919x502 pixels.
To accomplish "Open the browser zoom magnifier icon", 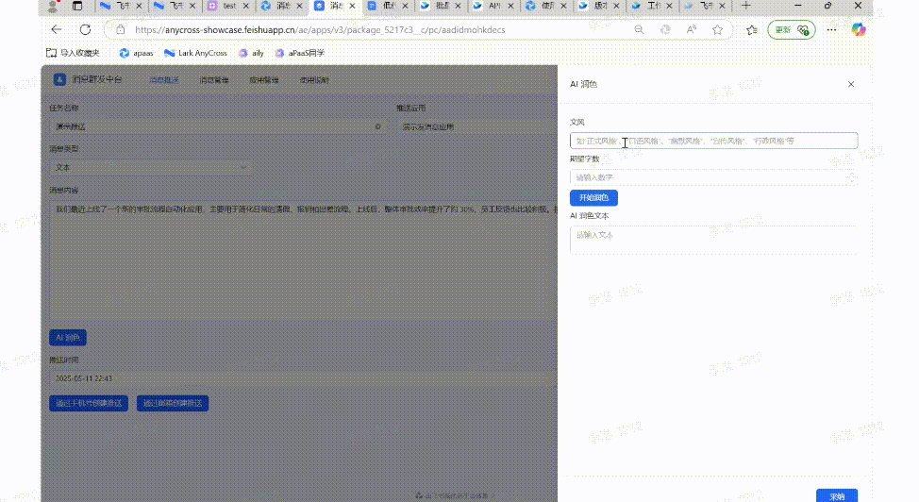I will click(x=640, y=30).
